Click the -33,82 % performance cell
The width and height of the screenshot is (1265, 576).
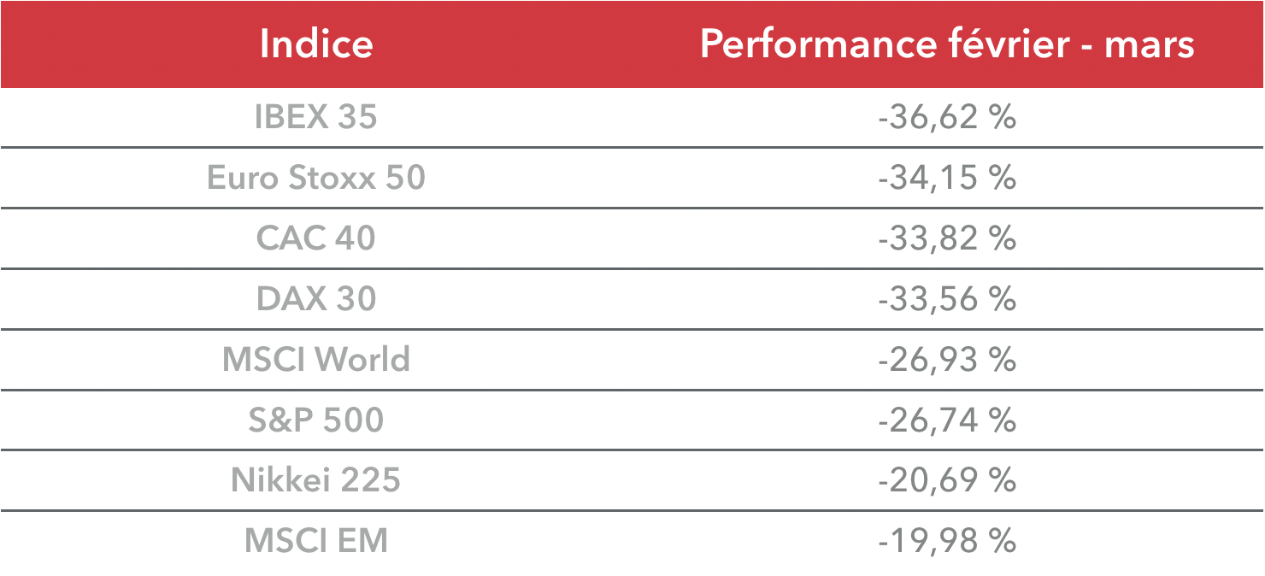pyautogui.click(x=947, y=238)
